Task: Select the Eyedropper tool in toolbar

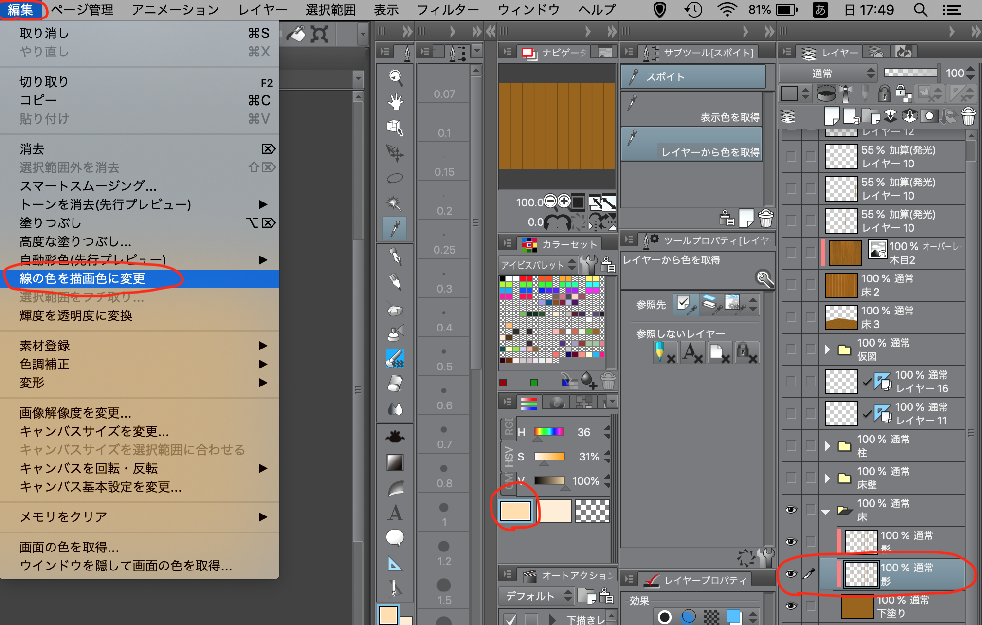Action: point(395,228)
